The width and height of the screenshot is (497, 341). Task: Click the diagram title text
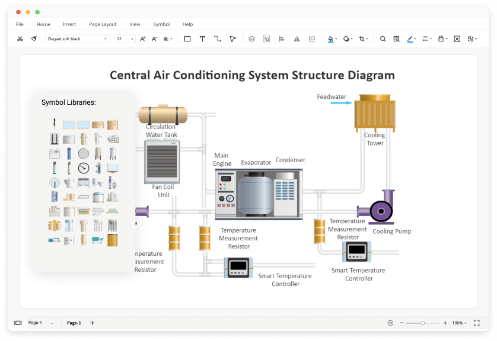(x=252, y=75)
